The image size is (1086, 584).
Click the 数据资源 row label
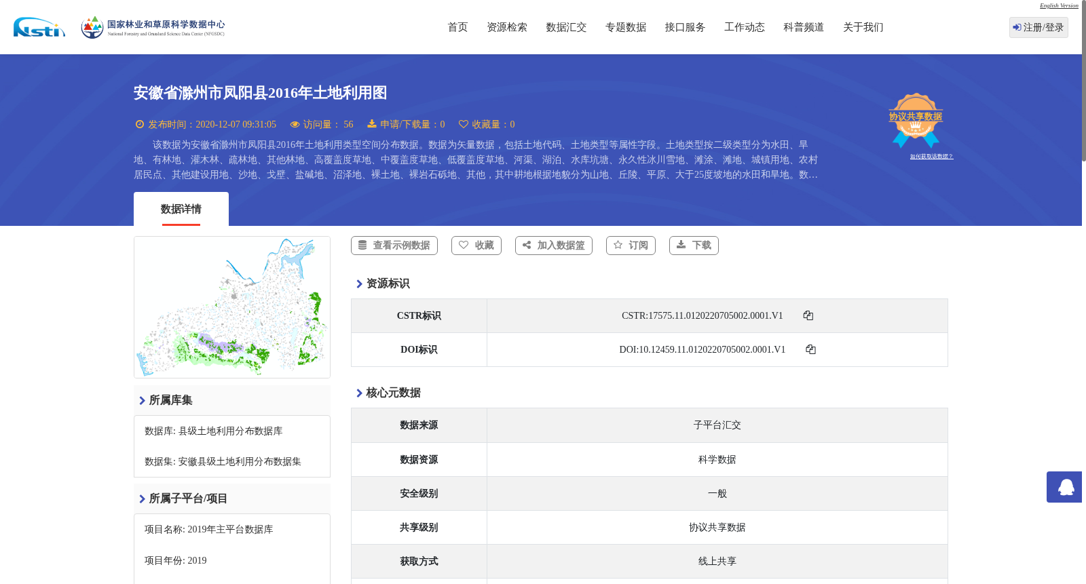click(419, 460)
